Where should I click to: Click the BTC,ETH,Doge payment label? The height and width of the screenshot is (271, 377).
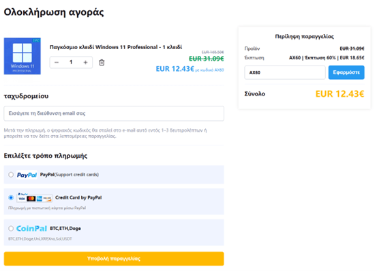(x=65, y=229)
